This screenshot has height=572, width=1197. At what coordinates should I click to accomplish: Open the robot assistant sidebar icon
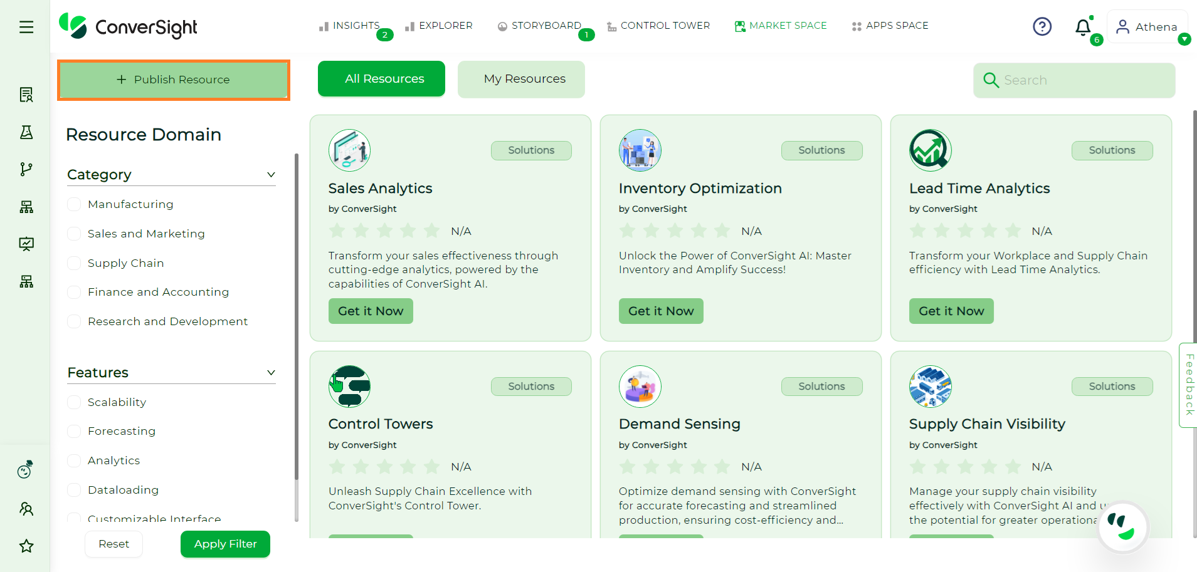[x=25, y=469]
